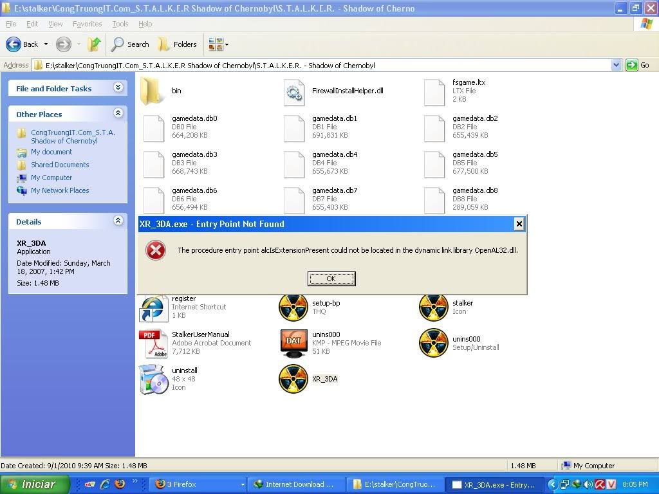Select the gamedata.db4 file icon
Image resolution: width=659 pixels, height=494 pixels.
coord(293,165)
